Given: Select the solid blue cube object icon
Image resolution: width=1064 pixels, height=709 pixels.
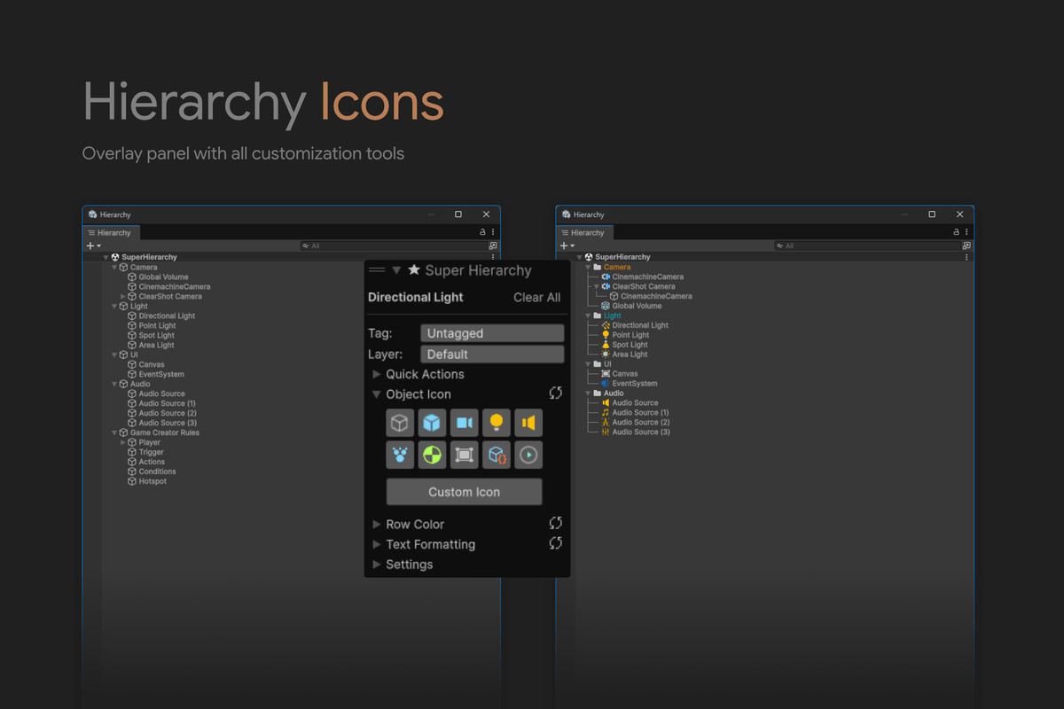Looking at the screenshot, I should [432, 423].
